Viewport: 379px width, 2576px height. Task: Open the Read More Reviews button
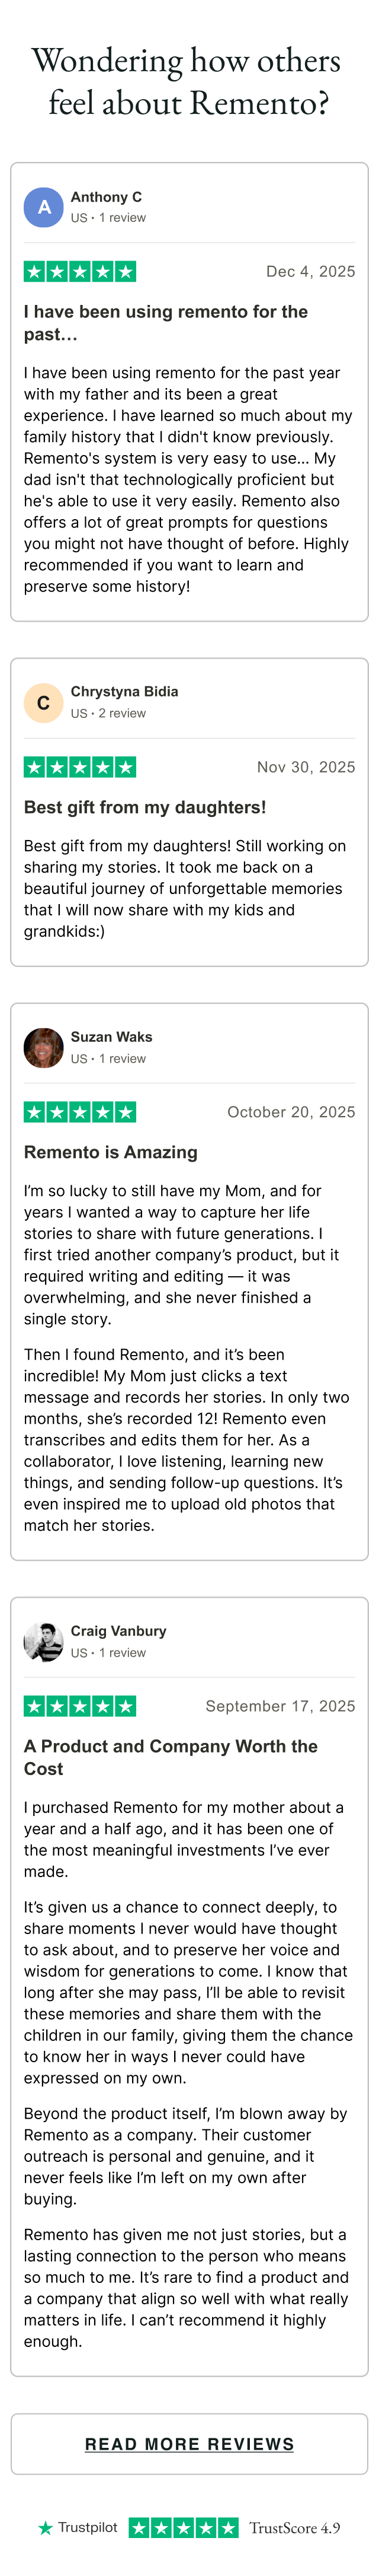[x=189, y=2444]
